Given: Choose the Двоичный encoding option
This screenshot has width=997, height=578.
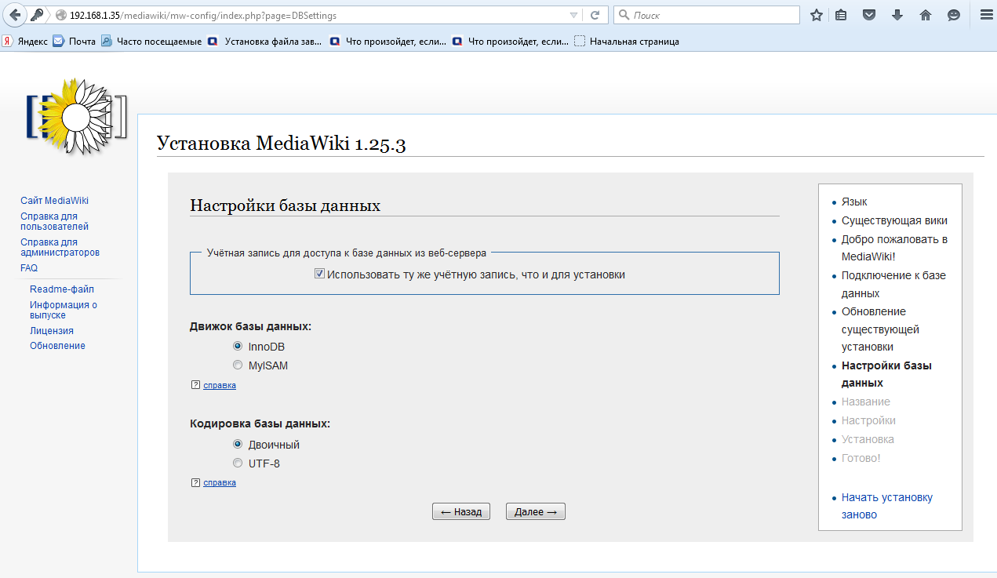Looking at the screenshot, I should pos(238,445).
